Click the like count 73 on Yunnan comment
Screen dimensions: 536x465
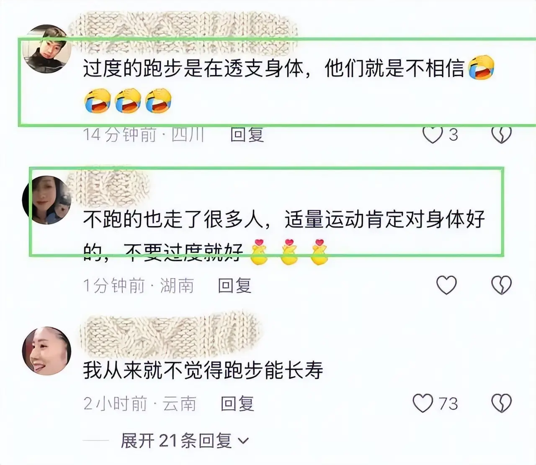click(x=448, y=404)
